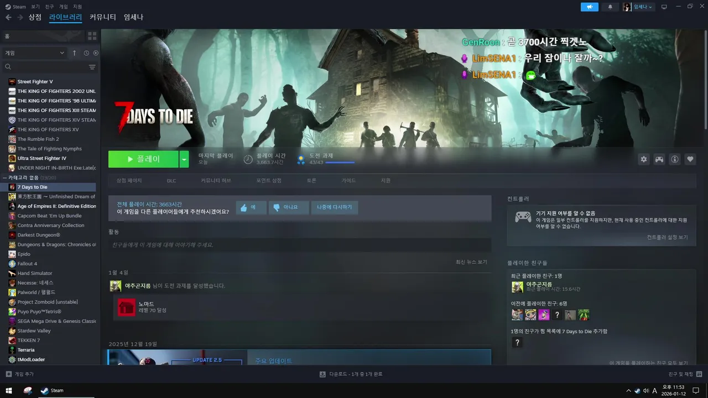Toggle the library grid view icon
The image size is (708, 398).
[x=92, y=36]
